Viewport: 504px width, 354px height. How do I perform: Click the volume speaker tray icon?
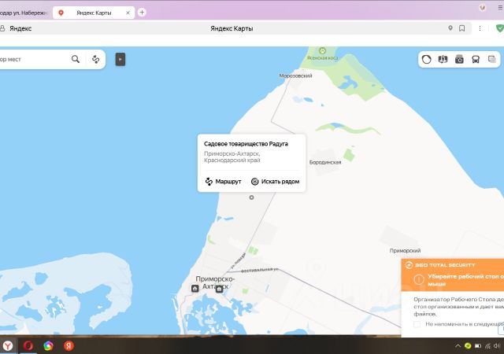pyautogui.click(x=497, y=346)
